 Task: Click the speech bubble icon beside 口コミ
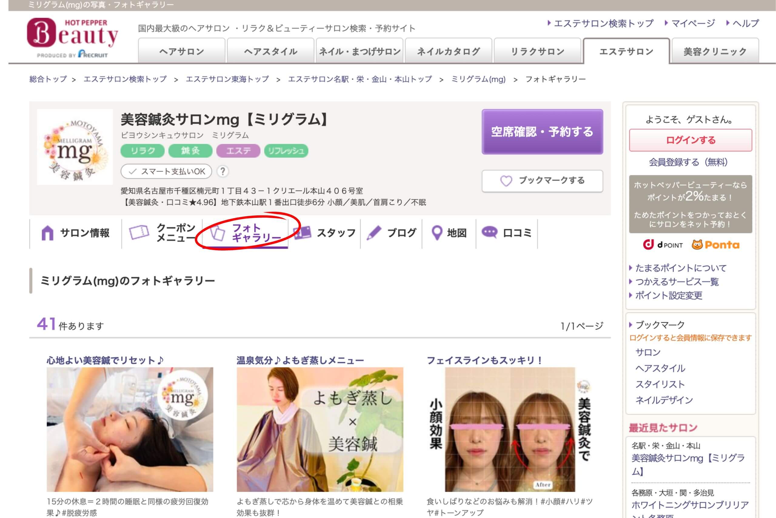point(489,232)
